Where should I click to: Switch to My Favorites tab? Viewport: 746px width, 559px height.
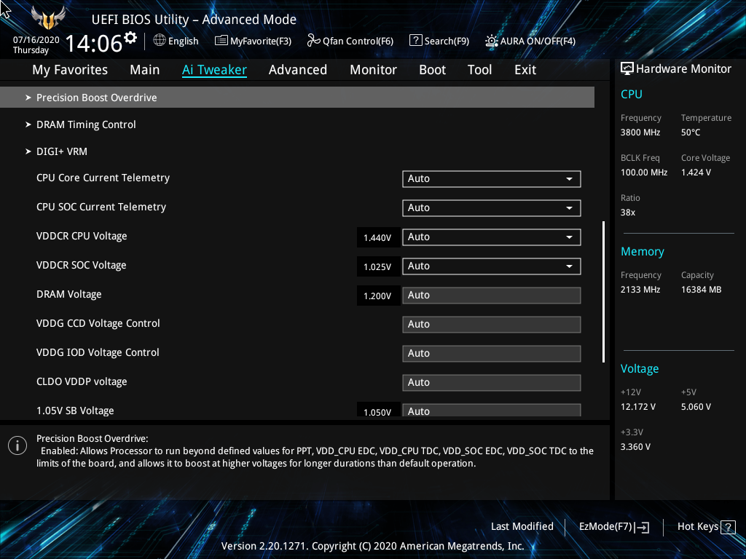tap(70, 70)
